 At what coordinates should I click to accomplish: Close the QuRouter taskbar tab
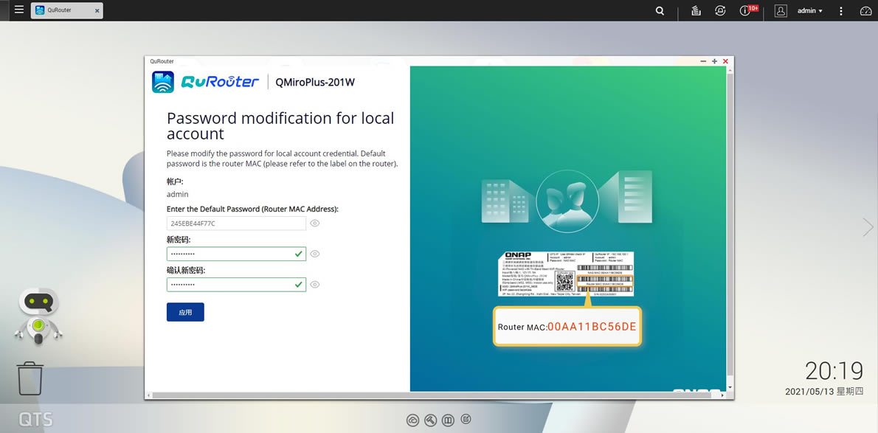[97, 10]
